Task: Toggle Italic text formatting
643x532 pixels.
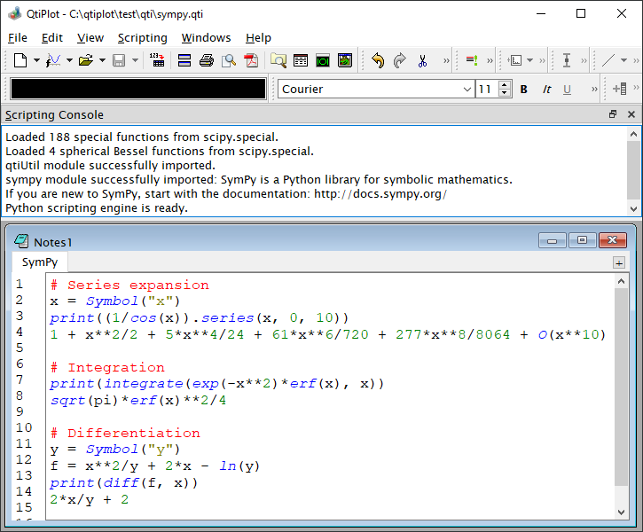Action: pyautogui.click(x=546, y=89)
